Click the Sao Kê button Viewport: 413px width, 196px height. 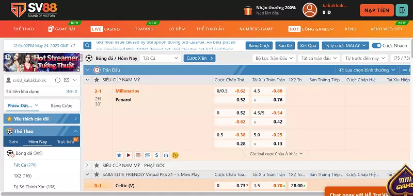285,45
